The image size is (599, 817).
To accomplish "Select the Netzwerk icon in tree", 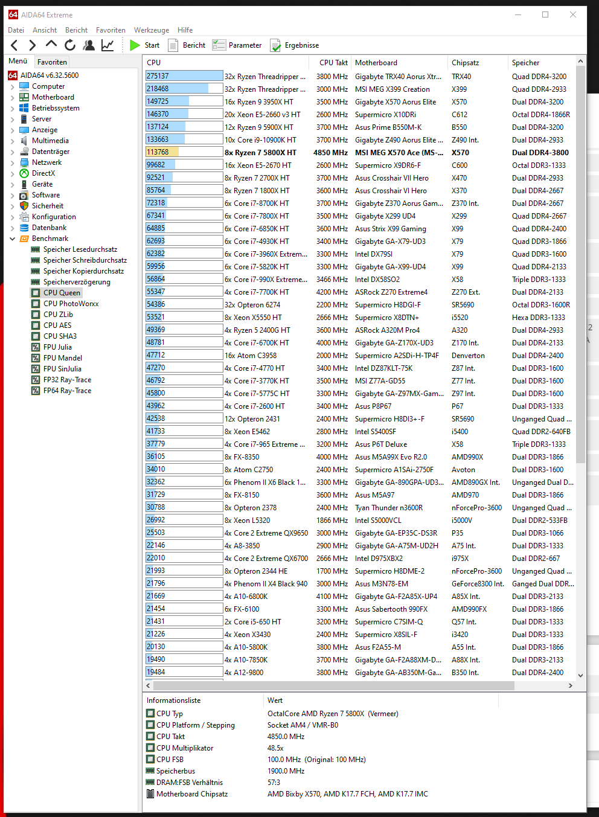I will [24, 162].
